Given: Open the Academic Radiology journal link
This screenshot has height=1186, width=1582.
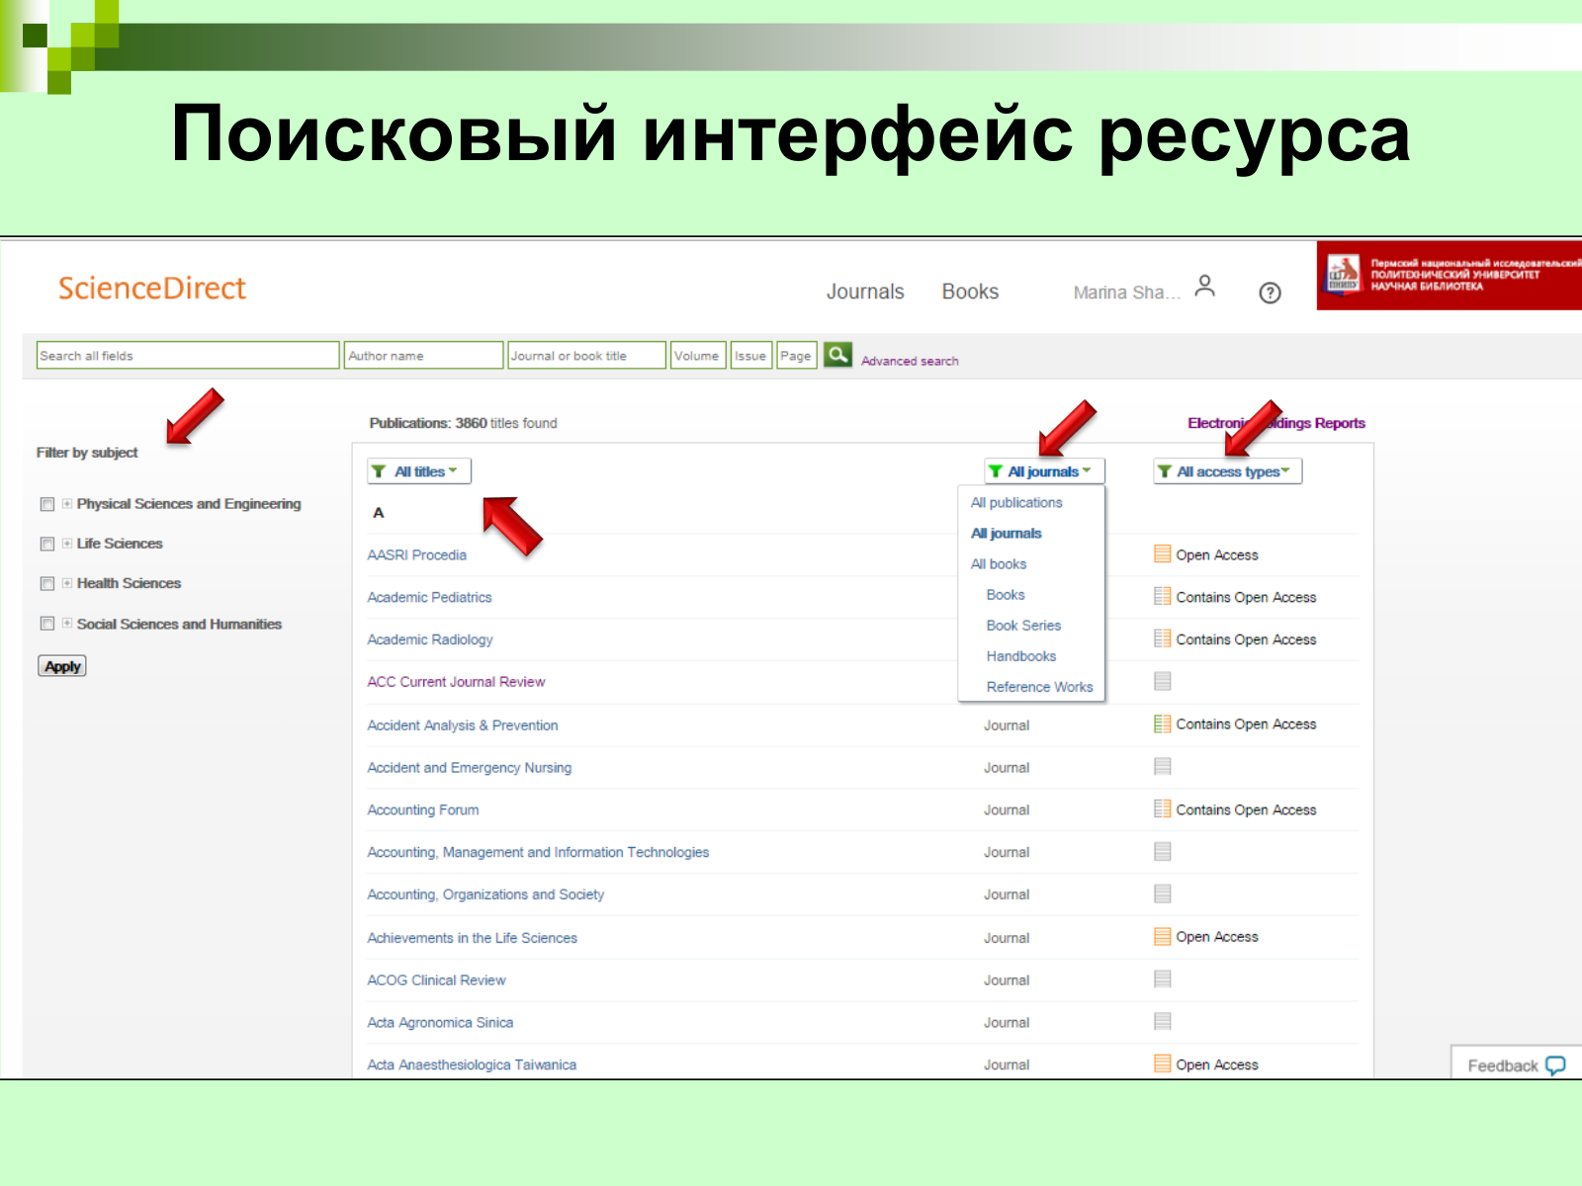Looking at the screenshot, I should (x=430, y=639).
